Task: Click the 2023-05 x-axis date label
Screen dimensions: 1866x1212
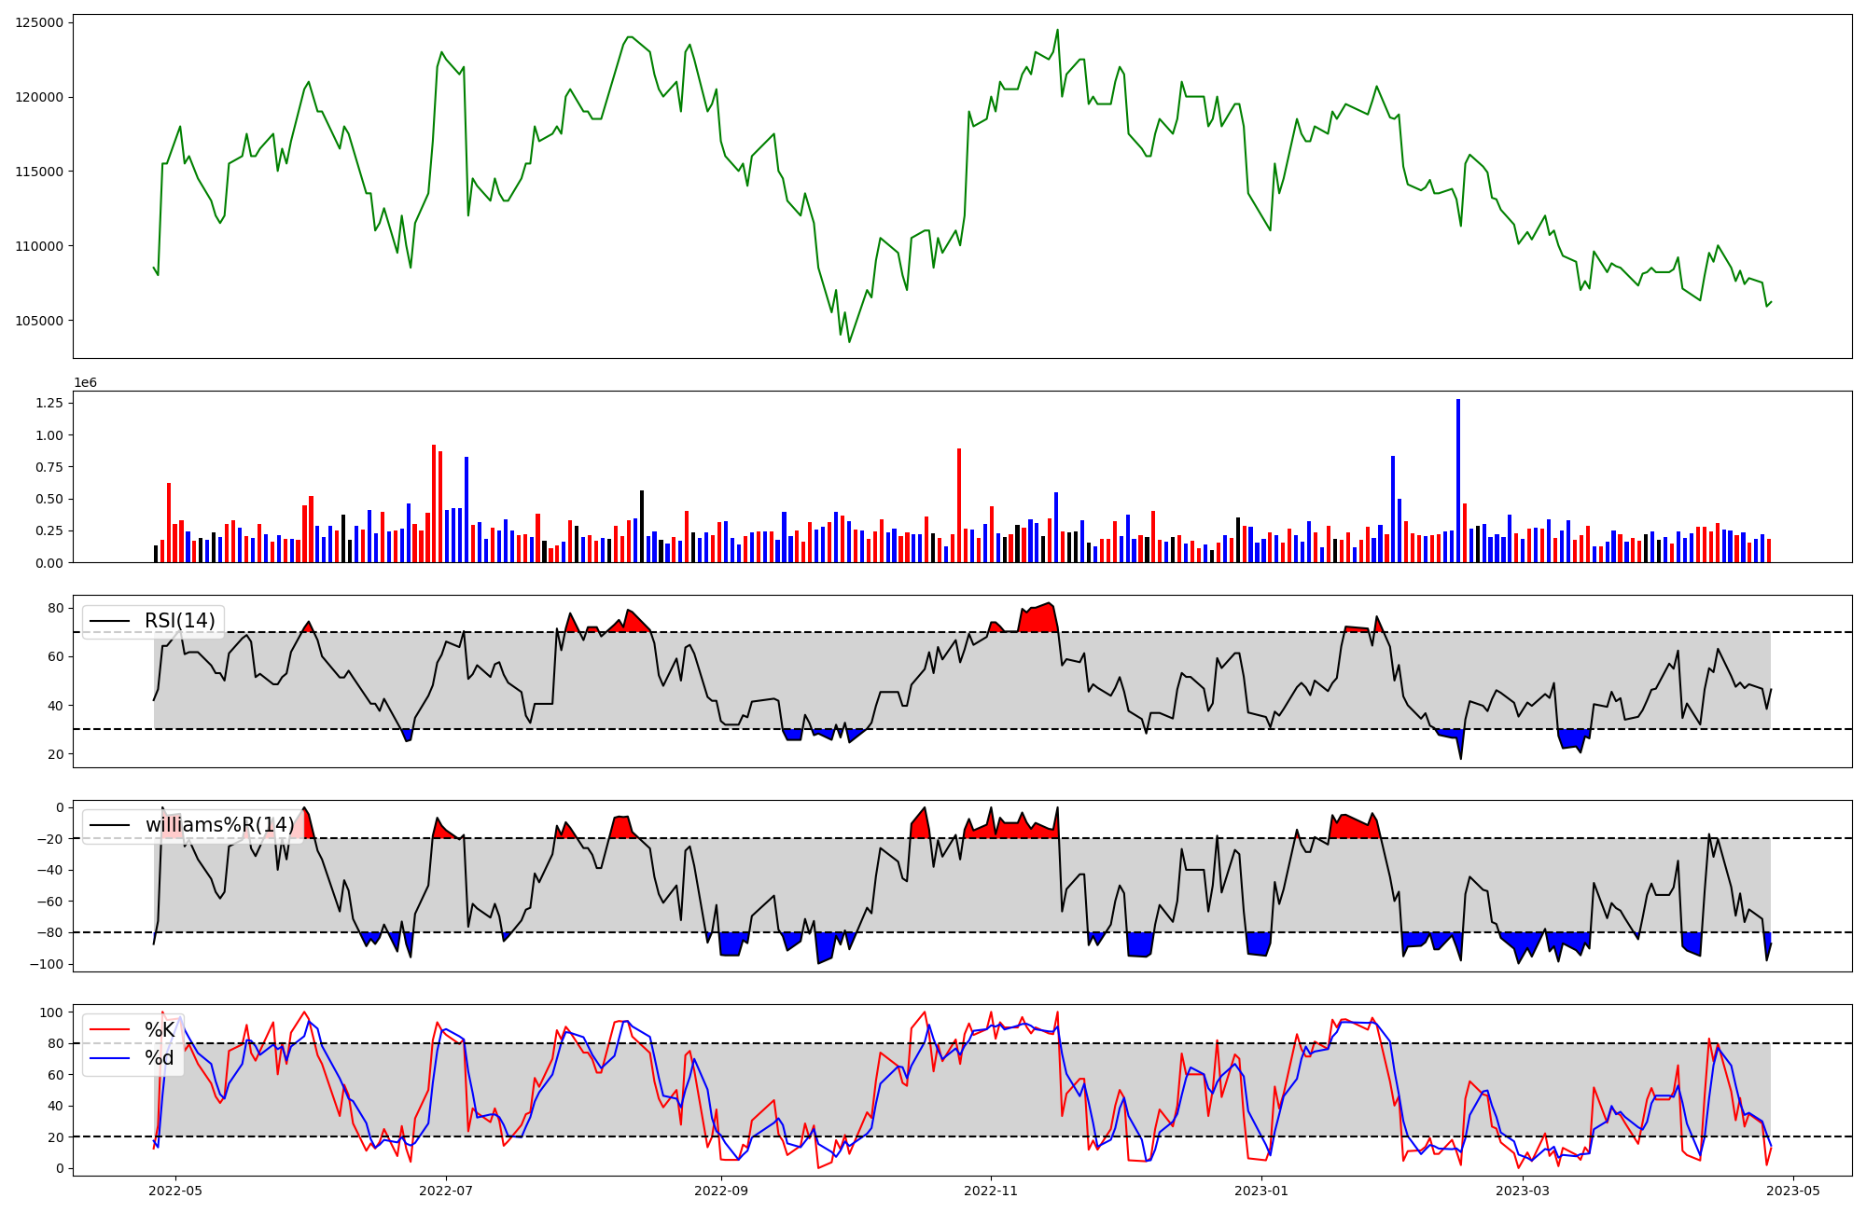Action: click(1793, 1191)
